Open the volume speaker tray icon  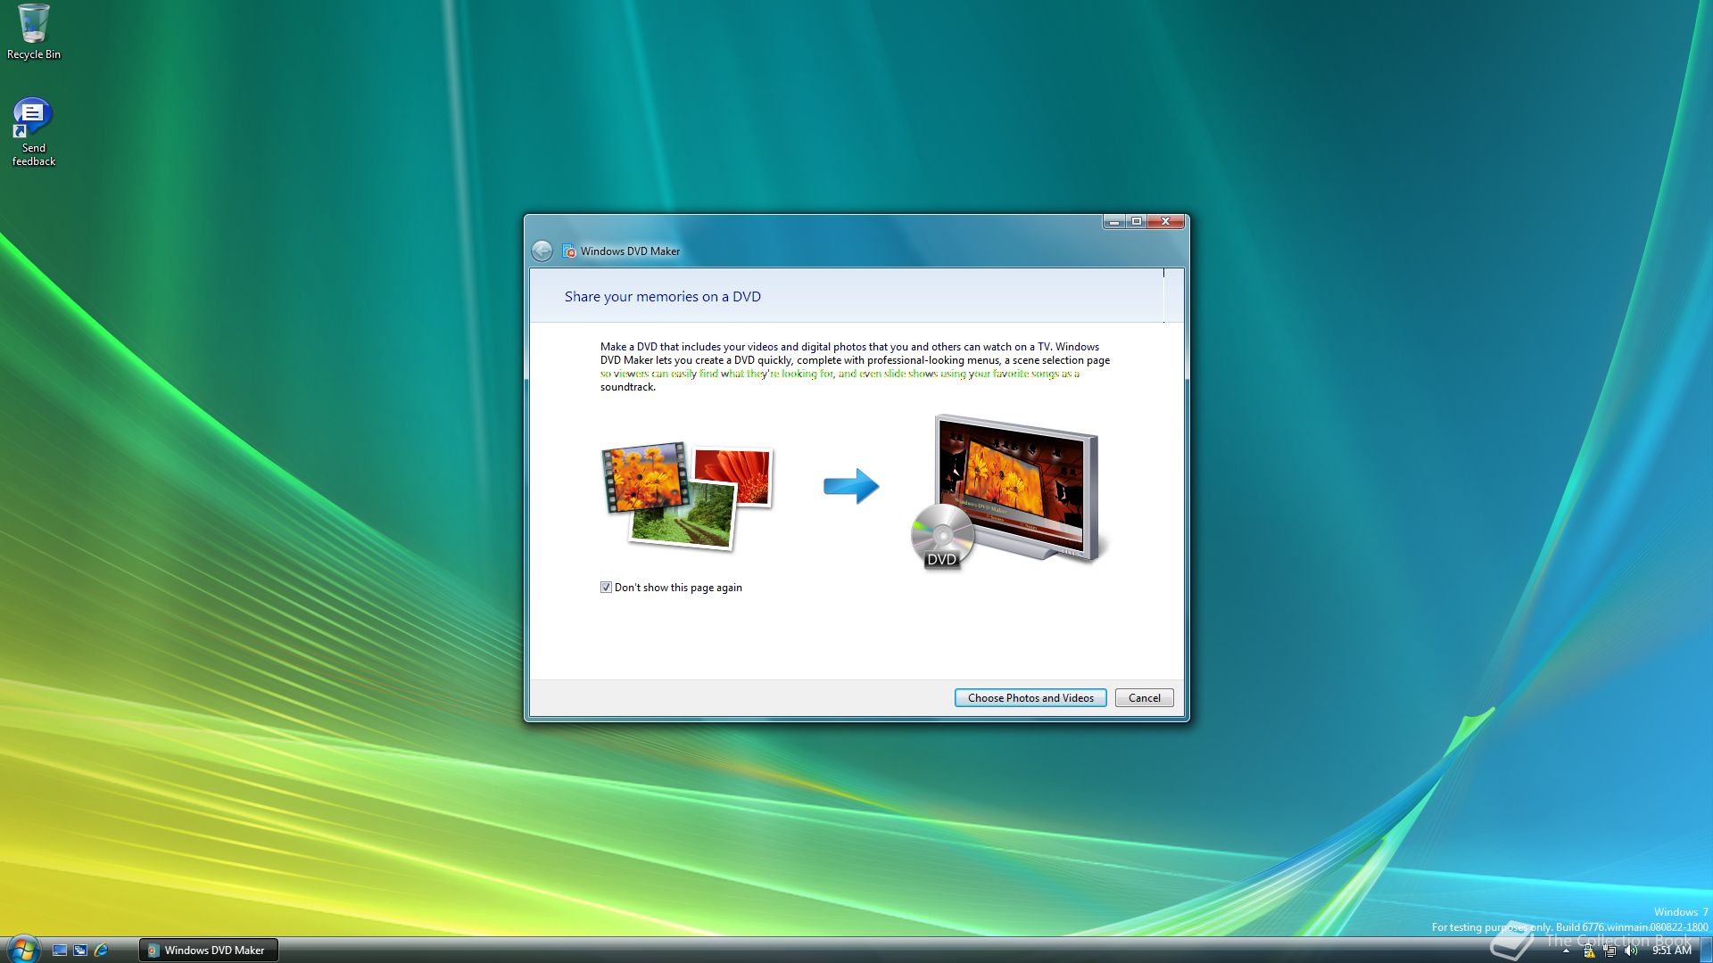pyautogui.click(x=1631, y=951)
